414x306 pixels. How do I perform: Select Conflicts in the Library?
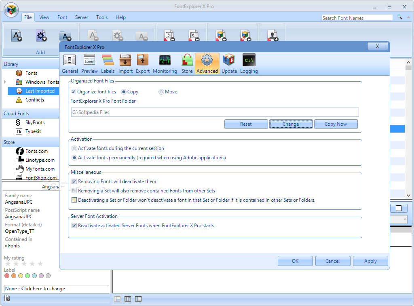pyautogui.click(x=30, y=100)
